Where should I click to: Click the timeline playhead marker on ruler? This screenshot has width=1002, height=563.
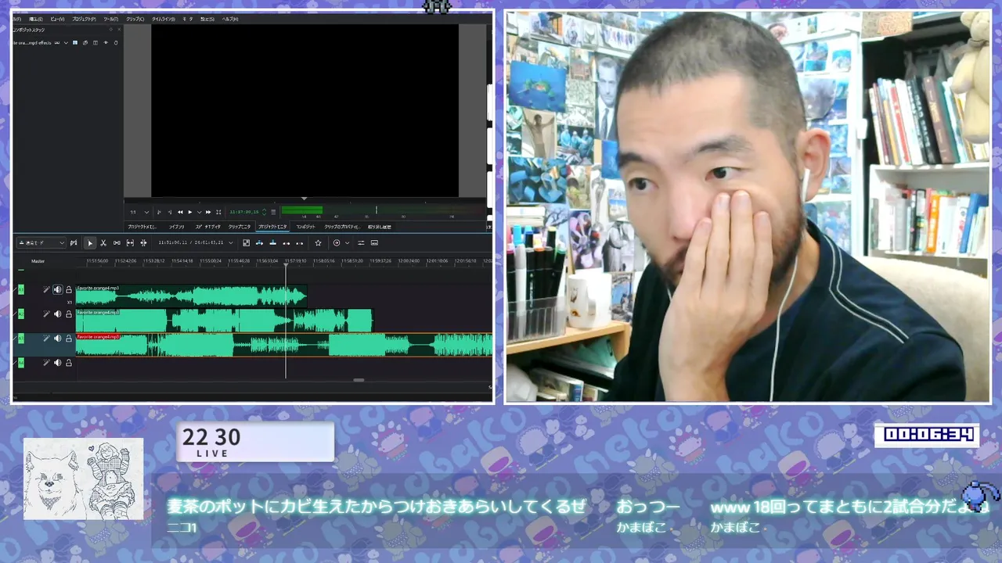point(286,266)
